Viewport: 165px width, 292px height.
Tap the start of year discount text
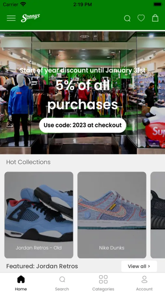click(x=83, y=70)
